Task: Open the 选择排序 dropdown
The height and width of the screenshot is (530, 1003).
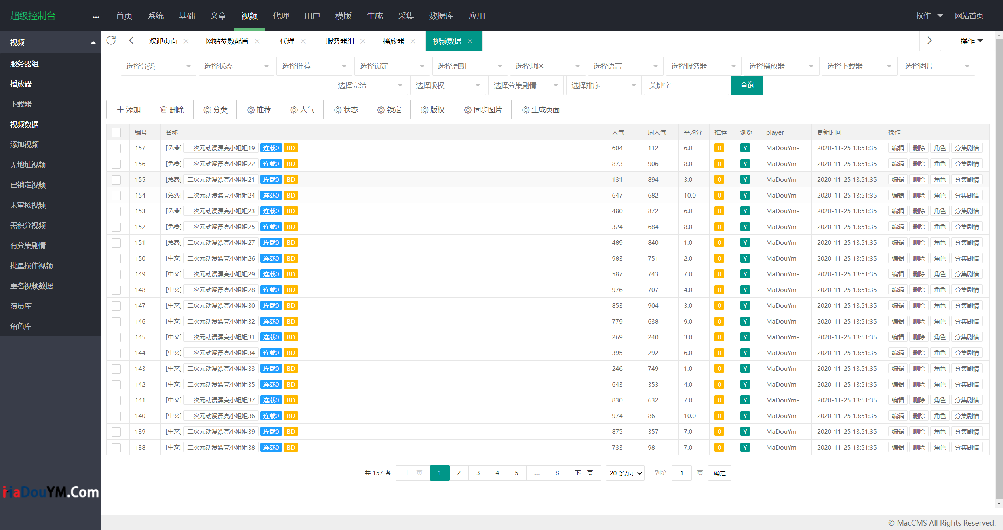Action: pos(603,86)
